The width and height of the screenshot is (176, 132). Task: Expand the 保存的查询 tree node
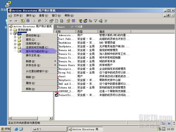point(11,30)
